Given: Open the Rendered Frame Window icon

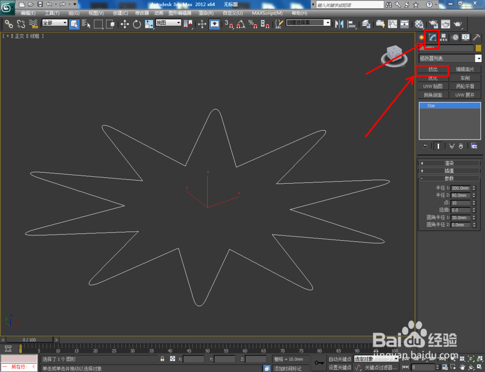Looking at the screenshot, I should [x=445, y=24].
